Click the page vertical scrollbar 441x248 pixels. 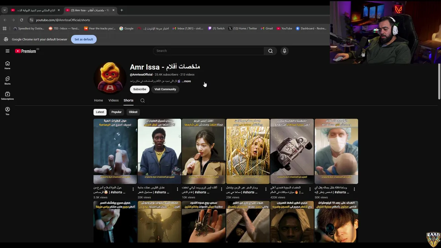click(439, 82)
